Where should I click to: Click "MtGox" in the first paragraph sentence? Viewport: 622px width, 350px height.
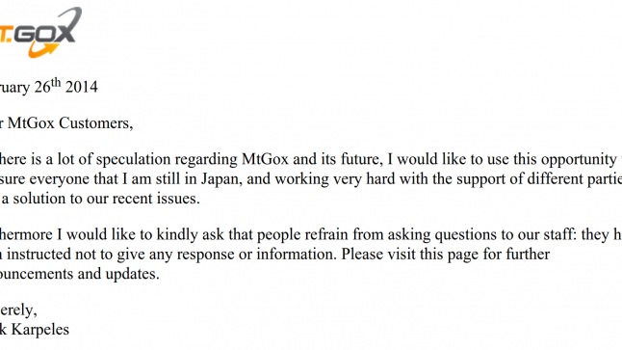pyautogui.click(x=265, y=159)
